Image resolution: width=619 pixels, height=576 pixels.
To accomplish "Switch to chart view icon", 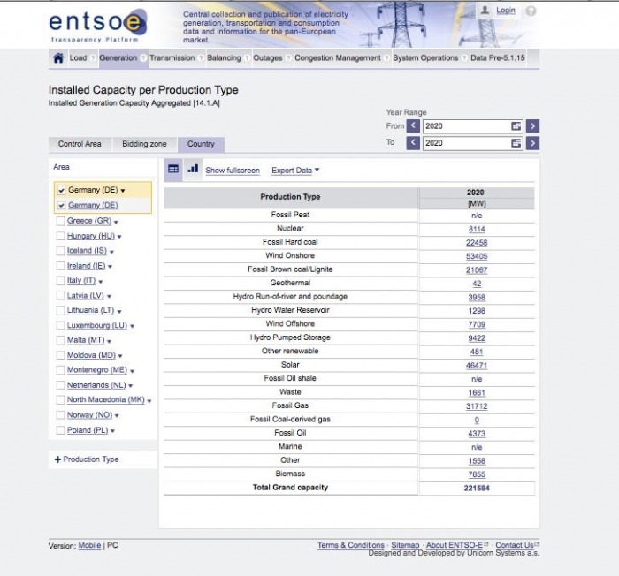I will coord(193,169).
